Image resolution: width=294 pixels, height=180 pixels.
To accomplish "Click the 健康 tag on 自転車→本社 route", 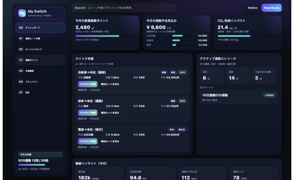I will coord(164,72).
